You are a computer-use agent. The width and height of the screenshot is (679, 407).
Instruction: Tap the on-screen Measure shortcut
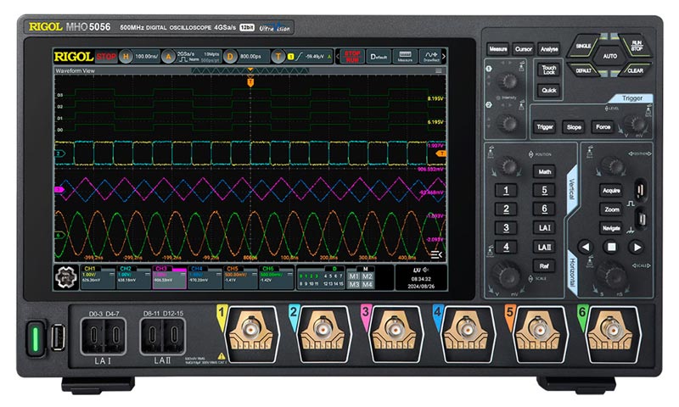click(x=405, y=56)
